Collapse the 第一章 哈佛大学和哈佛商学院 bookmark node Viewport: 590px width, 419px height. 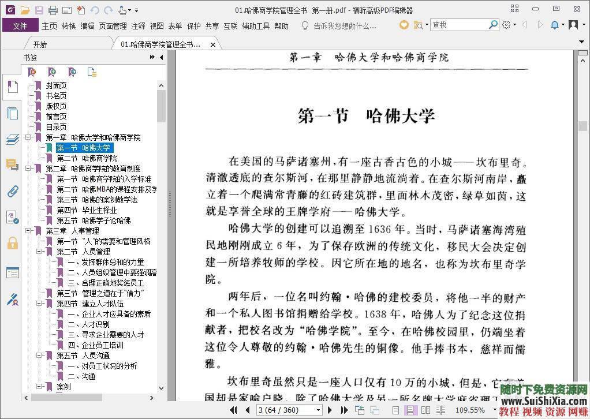click(x=28, y=137)
